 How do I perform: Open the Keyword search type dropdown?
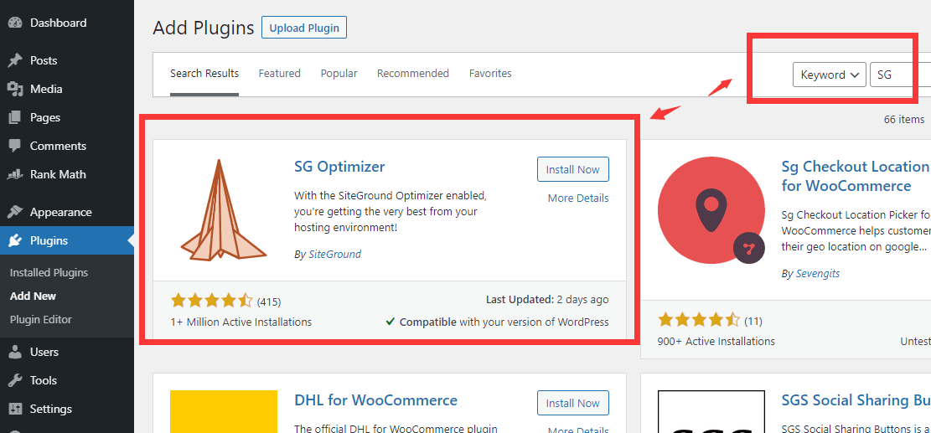point(830,75)
